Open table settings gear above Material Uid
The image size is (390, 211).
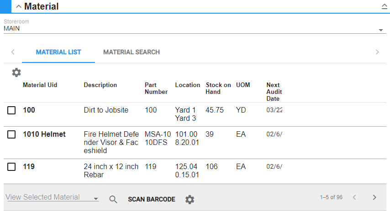coord(16,72)
